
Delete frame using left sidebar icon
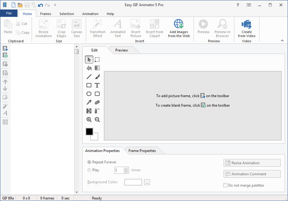click(5, 64)
